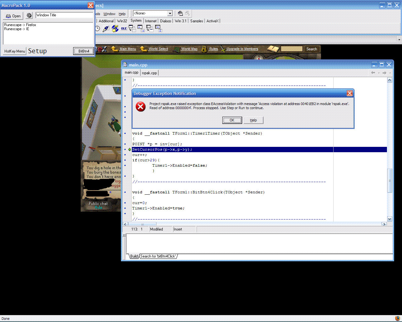Click the code editor scroll-up arrow

tap(390, 80)
